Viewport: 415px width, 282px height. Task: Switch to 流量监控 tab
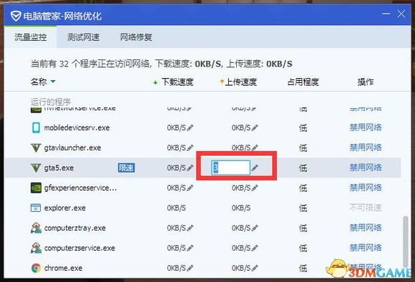point(31,37)
